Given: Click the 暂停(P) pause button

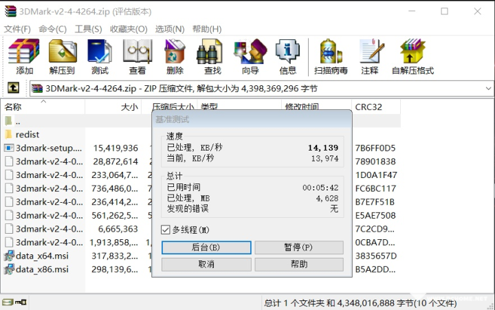Looking at the screenshot, I should 299,247.
